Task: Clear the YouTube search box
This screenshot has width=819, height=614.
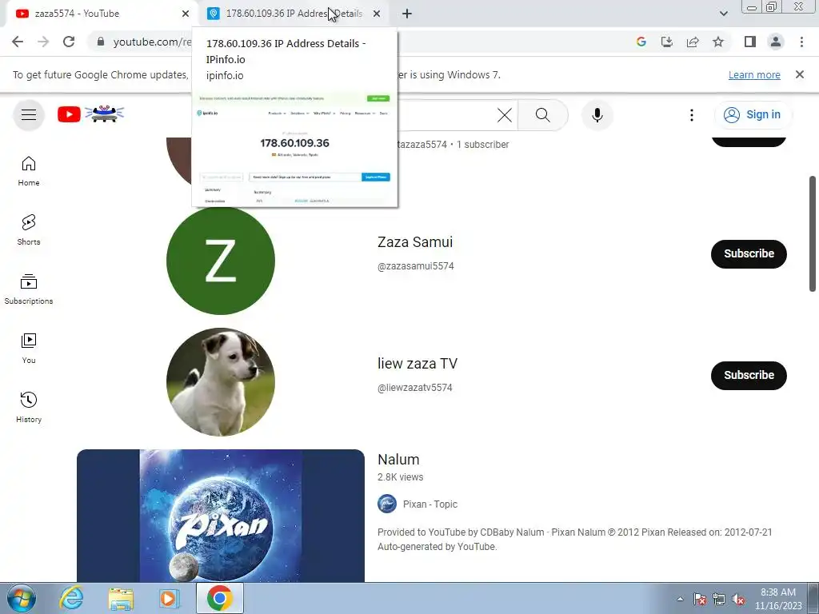Action: 504,115
